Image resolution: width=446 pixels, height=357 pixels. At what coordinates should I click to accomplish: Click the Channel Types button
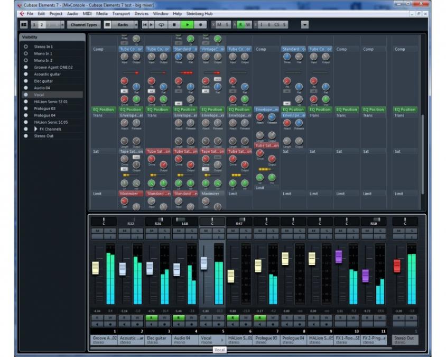coord(84,25)
